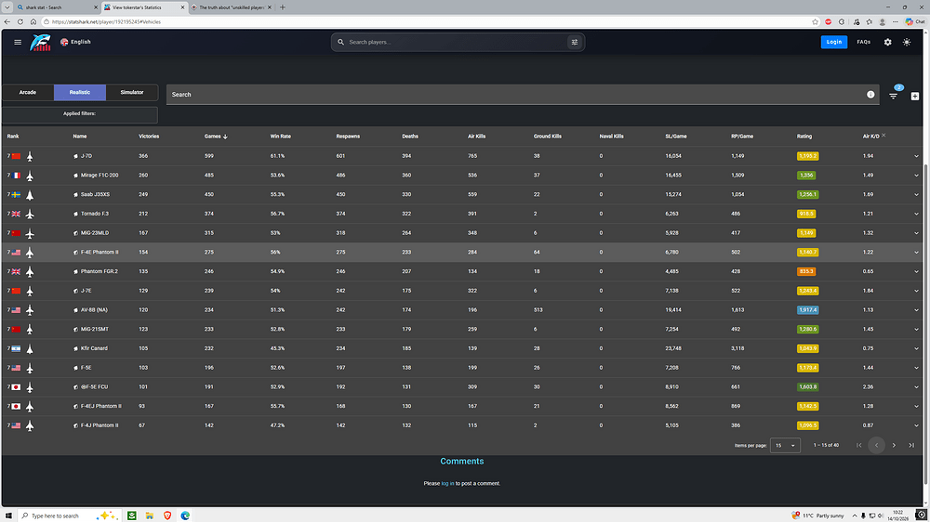
Task: Click the Mirage F1C-200 plane icon
Action: point(30,176)
